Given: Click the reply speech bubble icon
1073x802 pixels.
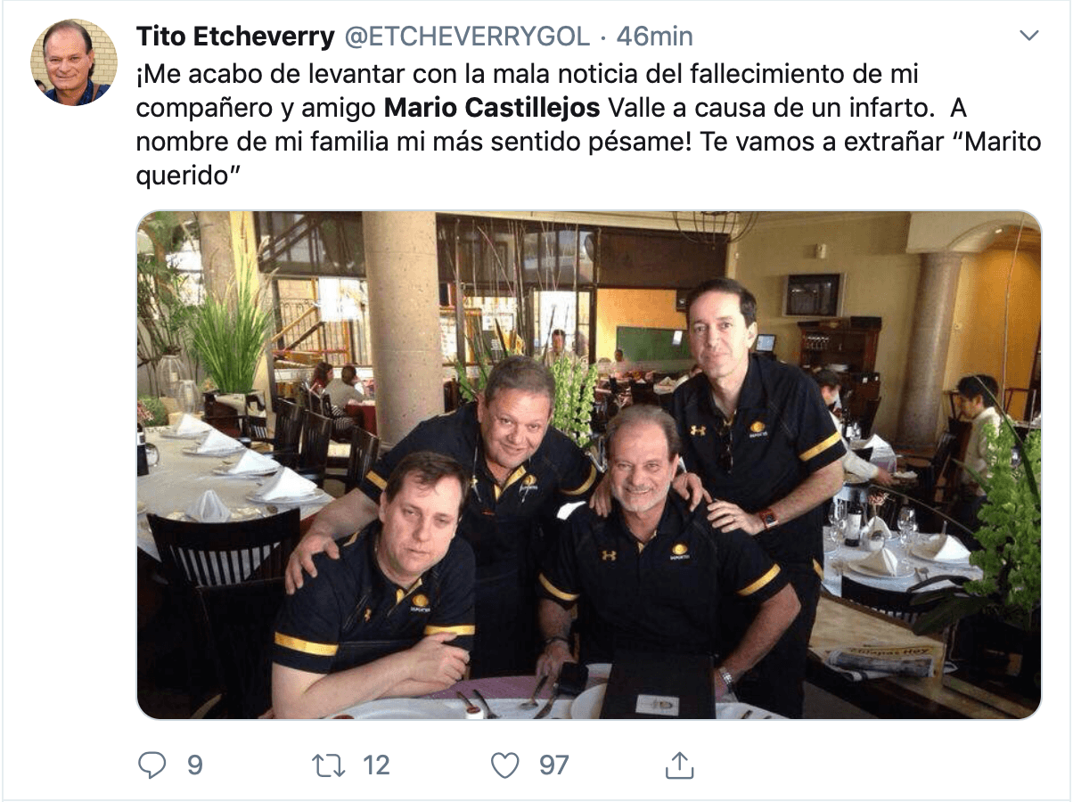Looking at the screenshot, I should click(x=153, y=765).
